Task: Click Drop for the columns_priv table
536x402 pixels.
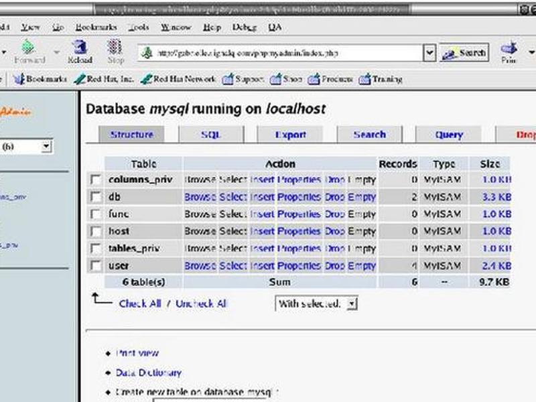Action: (x=334, y=180)
